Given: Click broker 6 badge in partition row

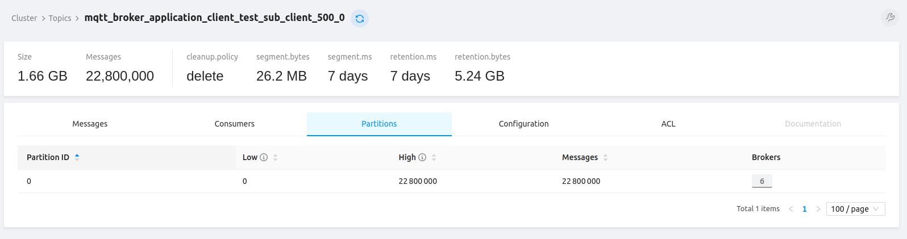Looking at the screenshot, I should click(762, 181).
